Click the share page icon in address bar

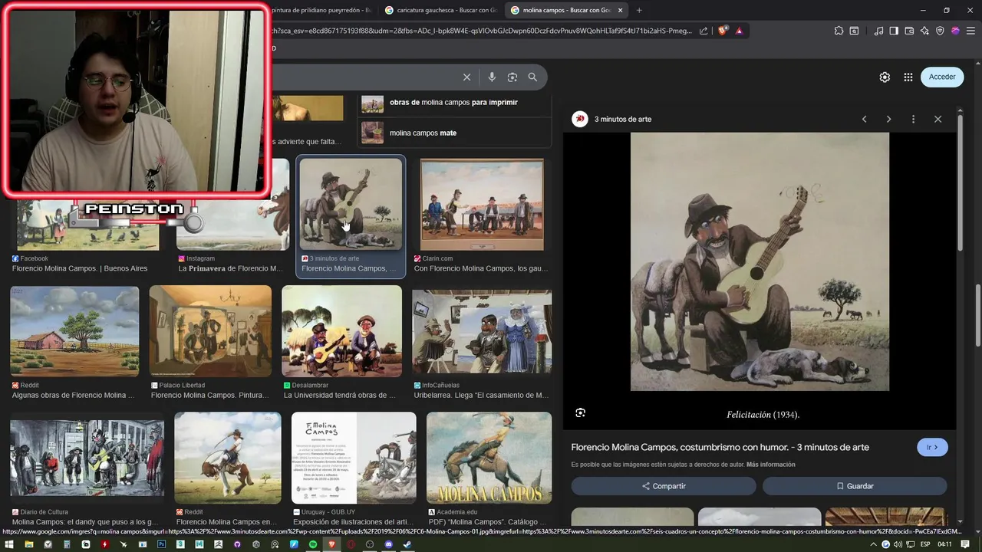point(704,31)
